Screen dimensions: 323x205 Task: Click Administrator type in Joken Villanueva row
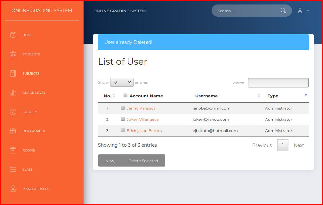(x=279, y=119)
